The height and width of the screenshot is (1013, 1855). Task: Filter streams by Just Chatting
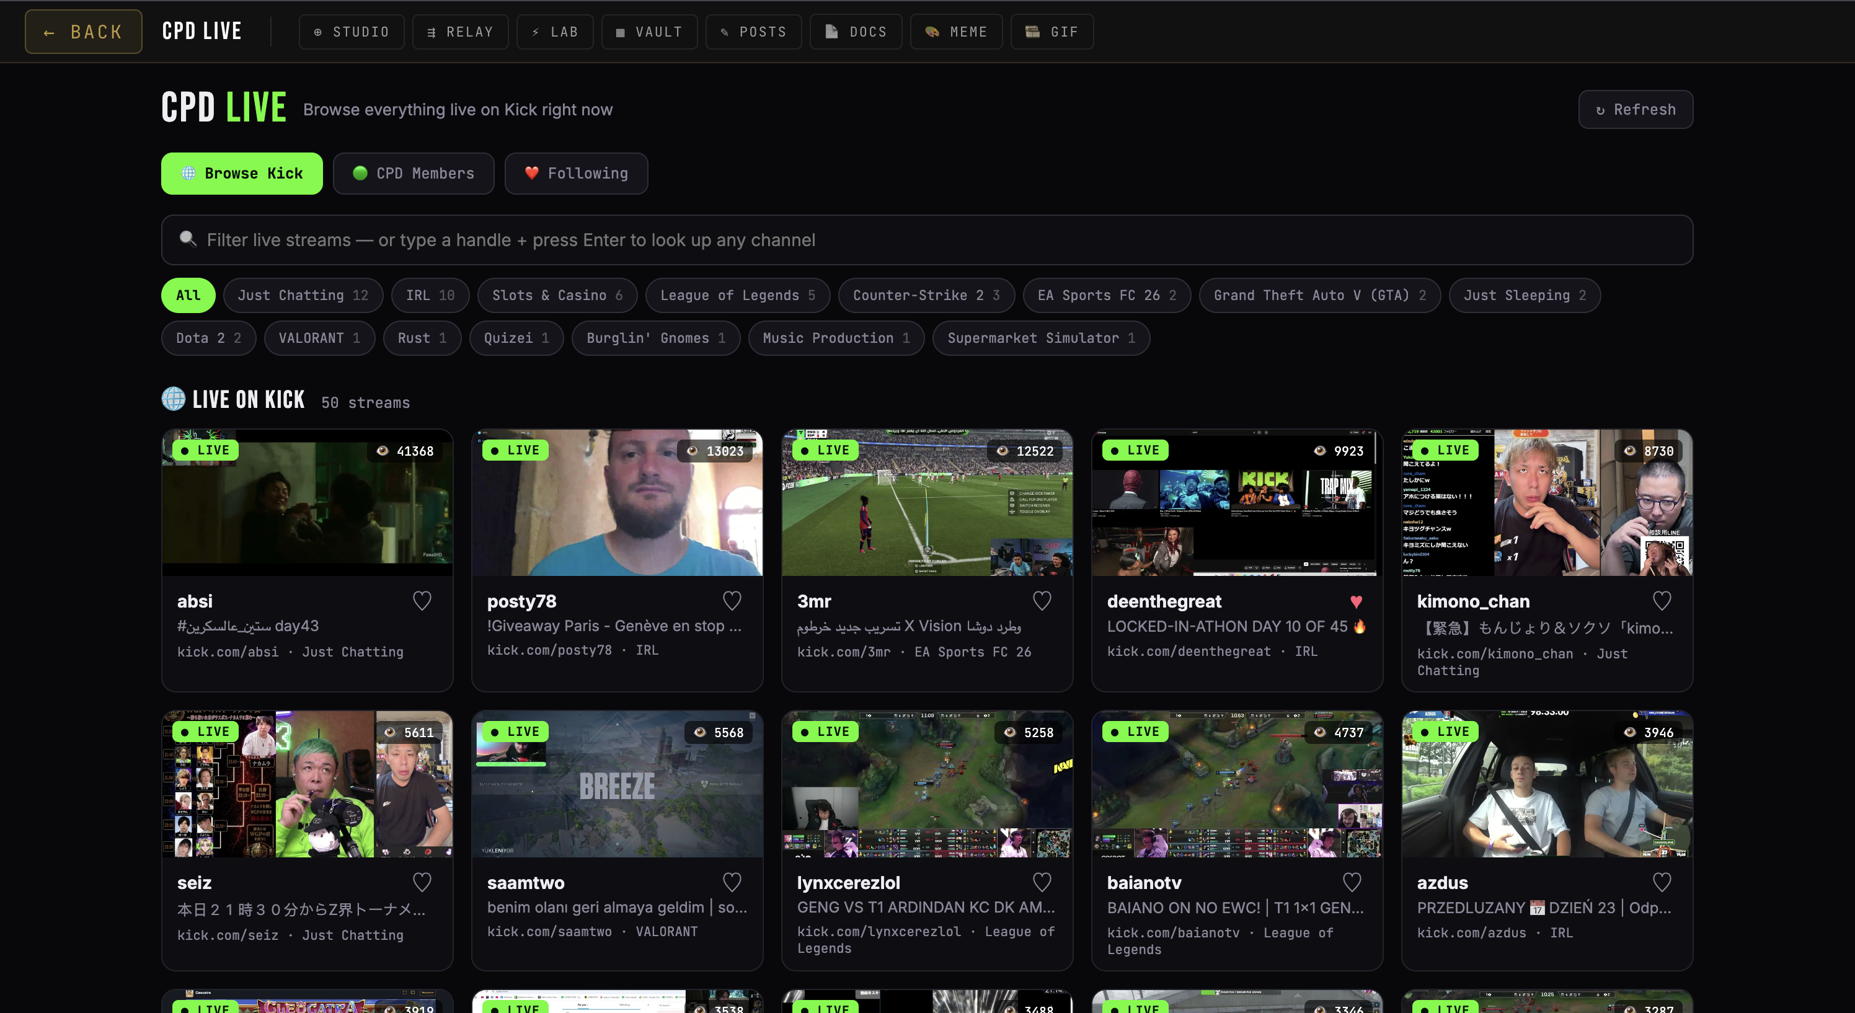click(x=303, y=295)
